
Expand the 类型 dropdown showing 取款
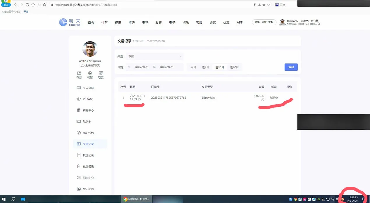154,56
